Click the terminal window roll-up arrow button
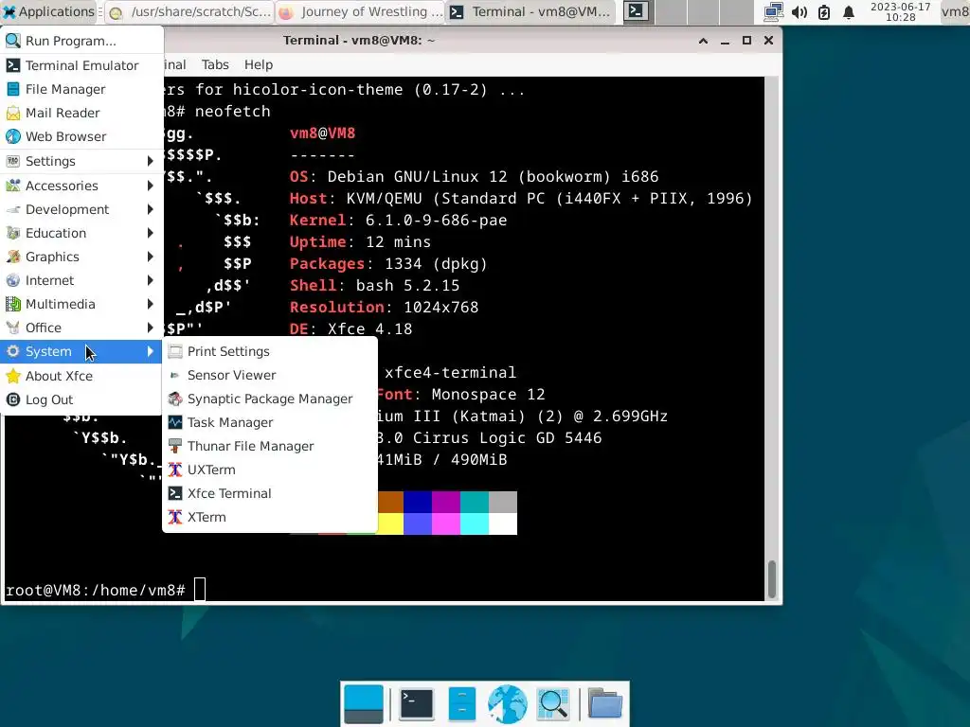 pos(703,41)
